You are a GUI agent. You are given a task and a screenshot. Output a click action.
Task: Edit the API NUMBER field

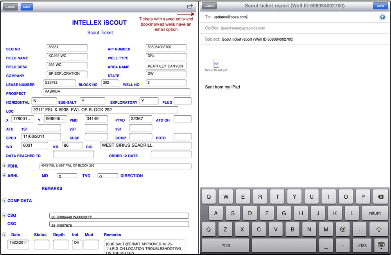click(166, 47)
